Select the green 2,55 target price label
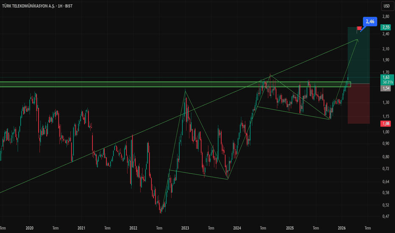Image resolution: width=395 pixels, height=233 pixels. pos(386,27)
